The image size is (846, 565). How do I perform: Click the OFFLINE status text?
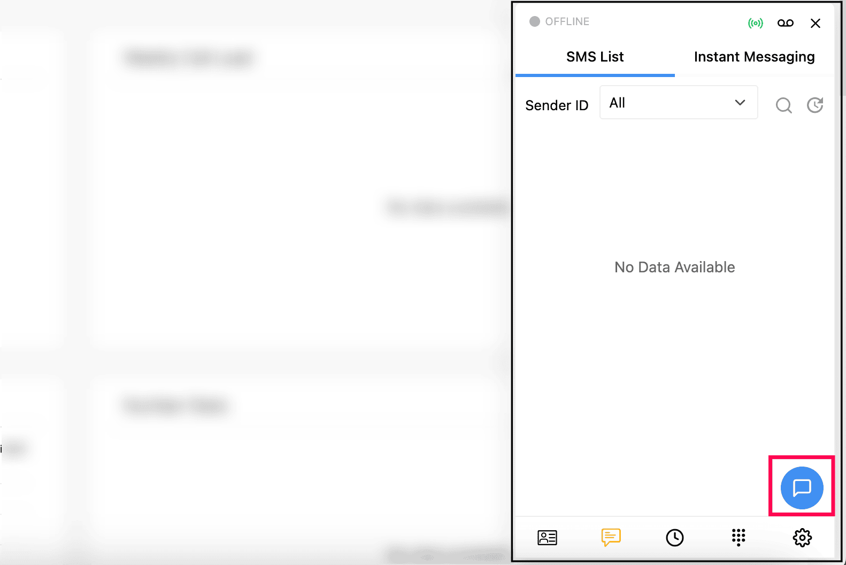click(567, 21)
